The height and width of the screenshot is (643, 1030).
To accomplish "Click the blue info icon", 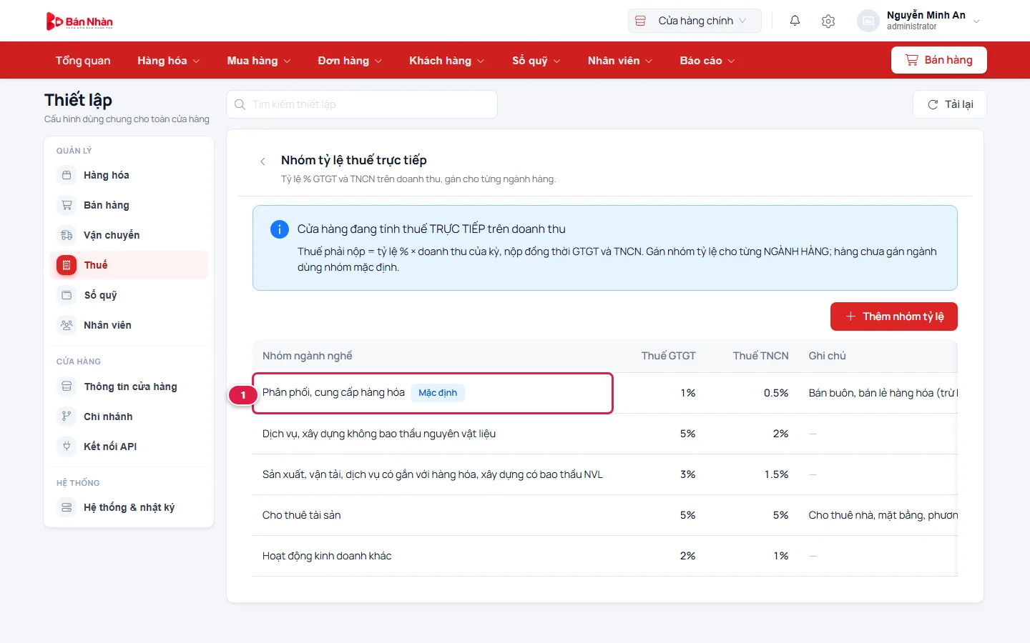I will (279, 229).
